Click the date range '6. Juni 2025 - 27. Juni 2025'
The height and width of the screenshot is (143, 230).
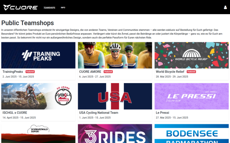point(95,77)
